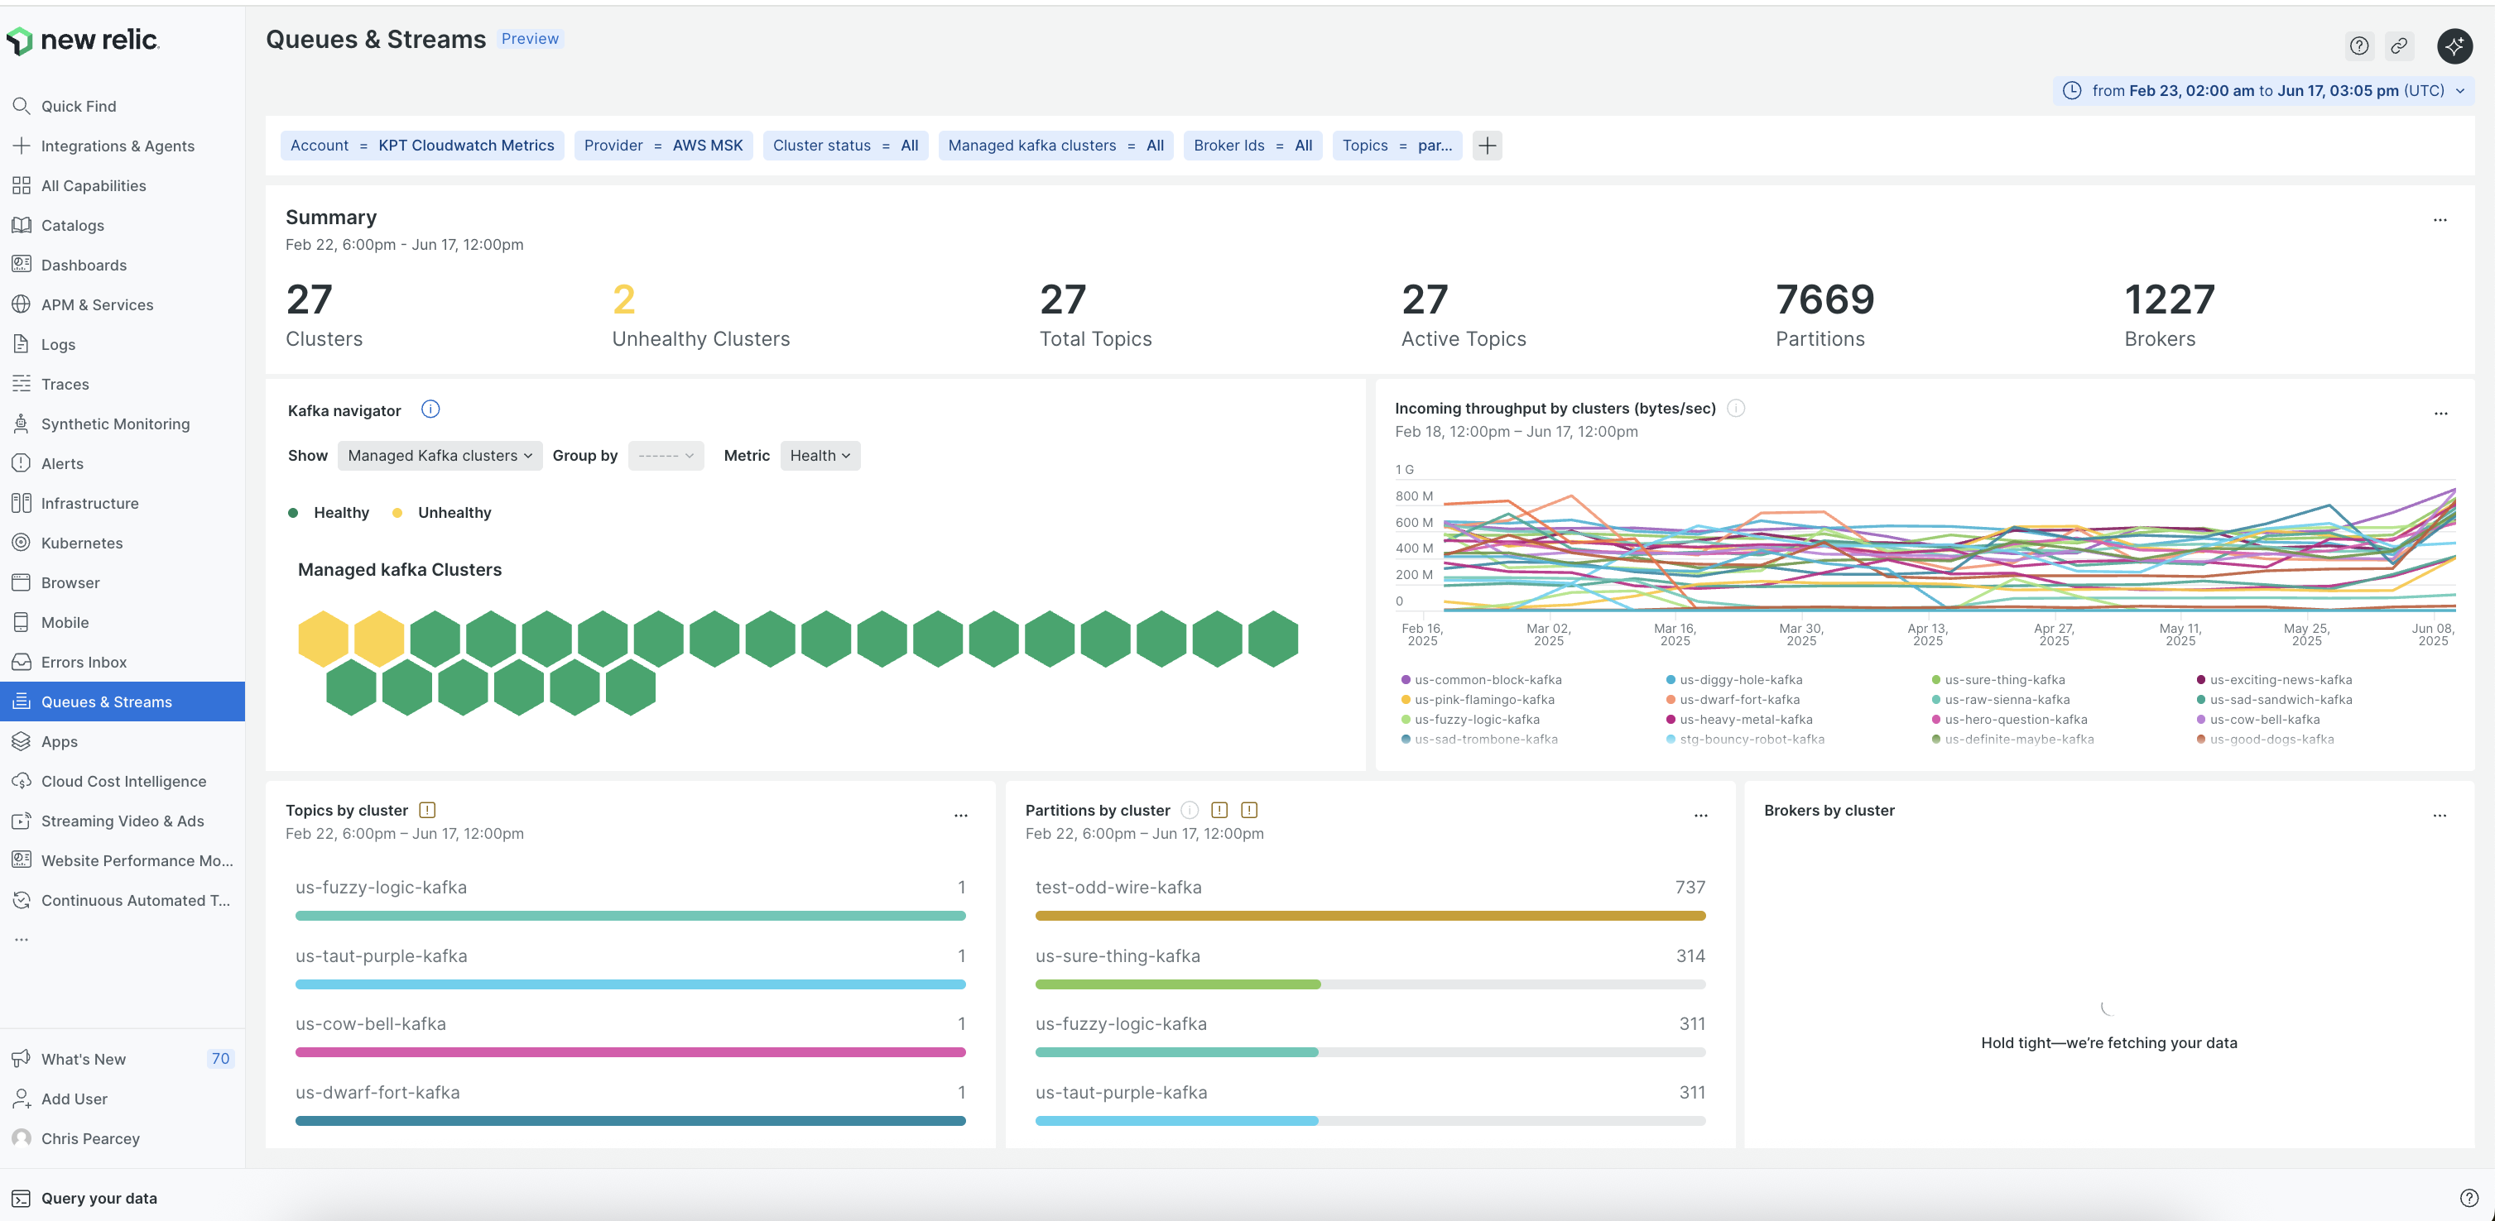Click the Kafka navigator info icon
The image size is (2495, 1221).
point(430,409)
